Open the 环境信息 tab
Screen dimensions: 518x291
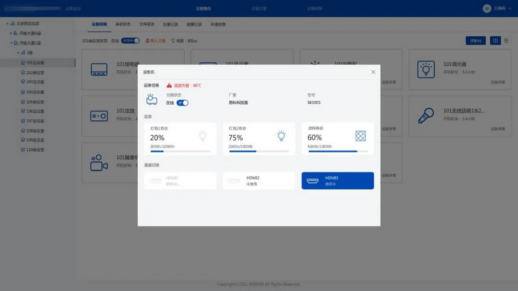[x=218, y=25]
